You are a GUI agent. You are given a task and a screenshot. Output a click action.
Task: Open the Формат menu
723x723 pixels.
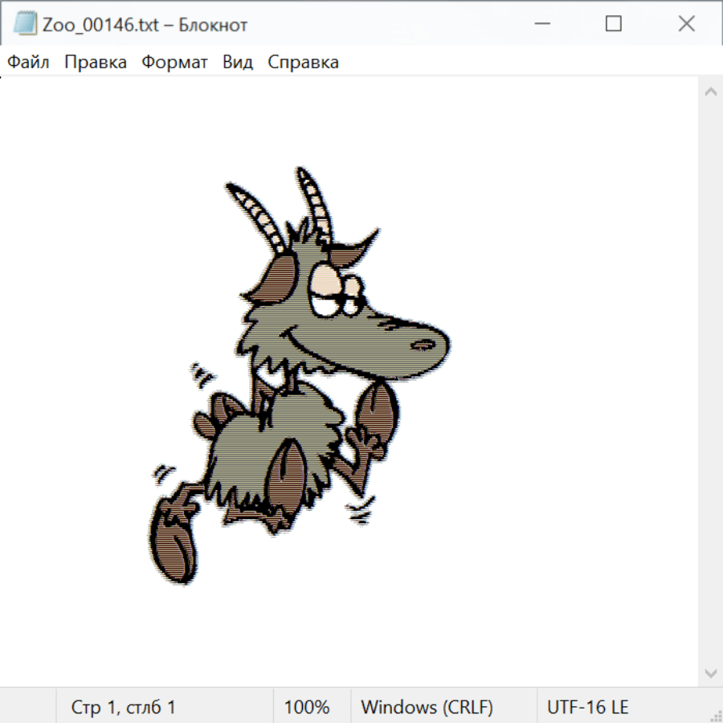coord(174,63)
